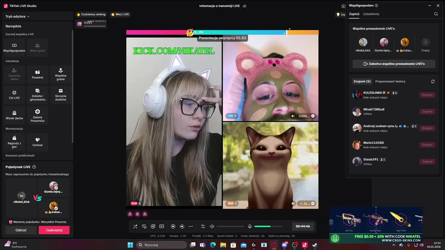Click the AI hexagon icon
This screenshot has height=250, width=445.
coord(153,226)
